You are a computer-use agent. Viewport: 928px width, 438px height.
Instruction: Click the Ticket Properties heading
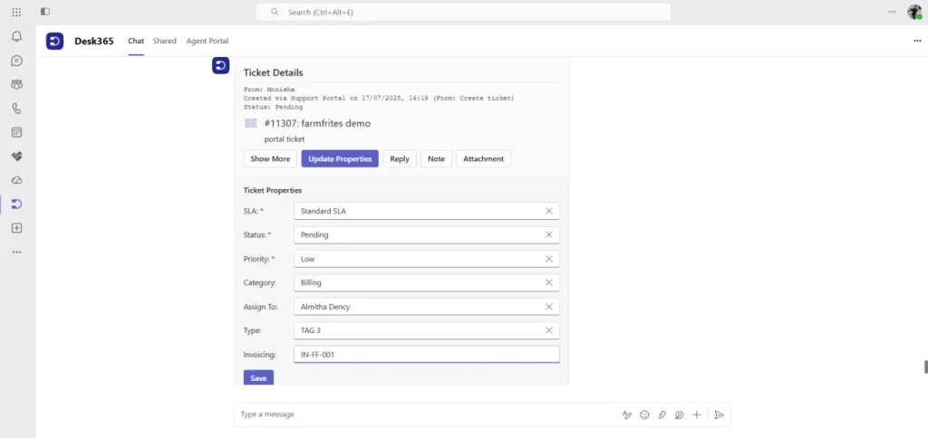[273, 190]
